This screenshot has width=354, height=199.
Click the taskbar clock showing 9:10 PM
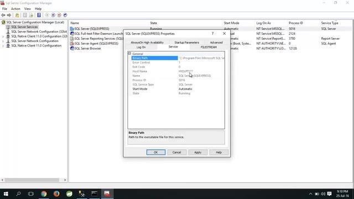tap(342, 194)
